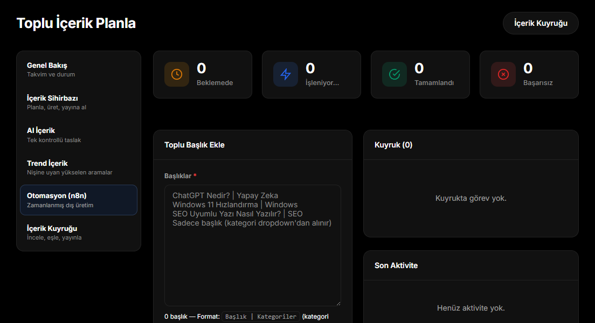Click the İçerik Kuyruğu button at top right

click(x=541, y=23)
